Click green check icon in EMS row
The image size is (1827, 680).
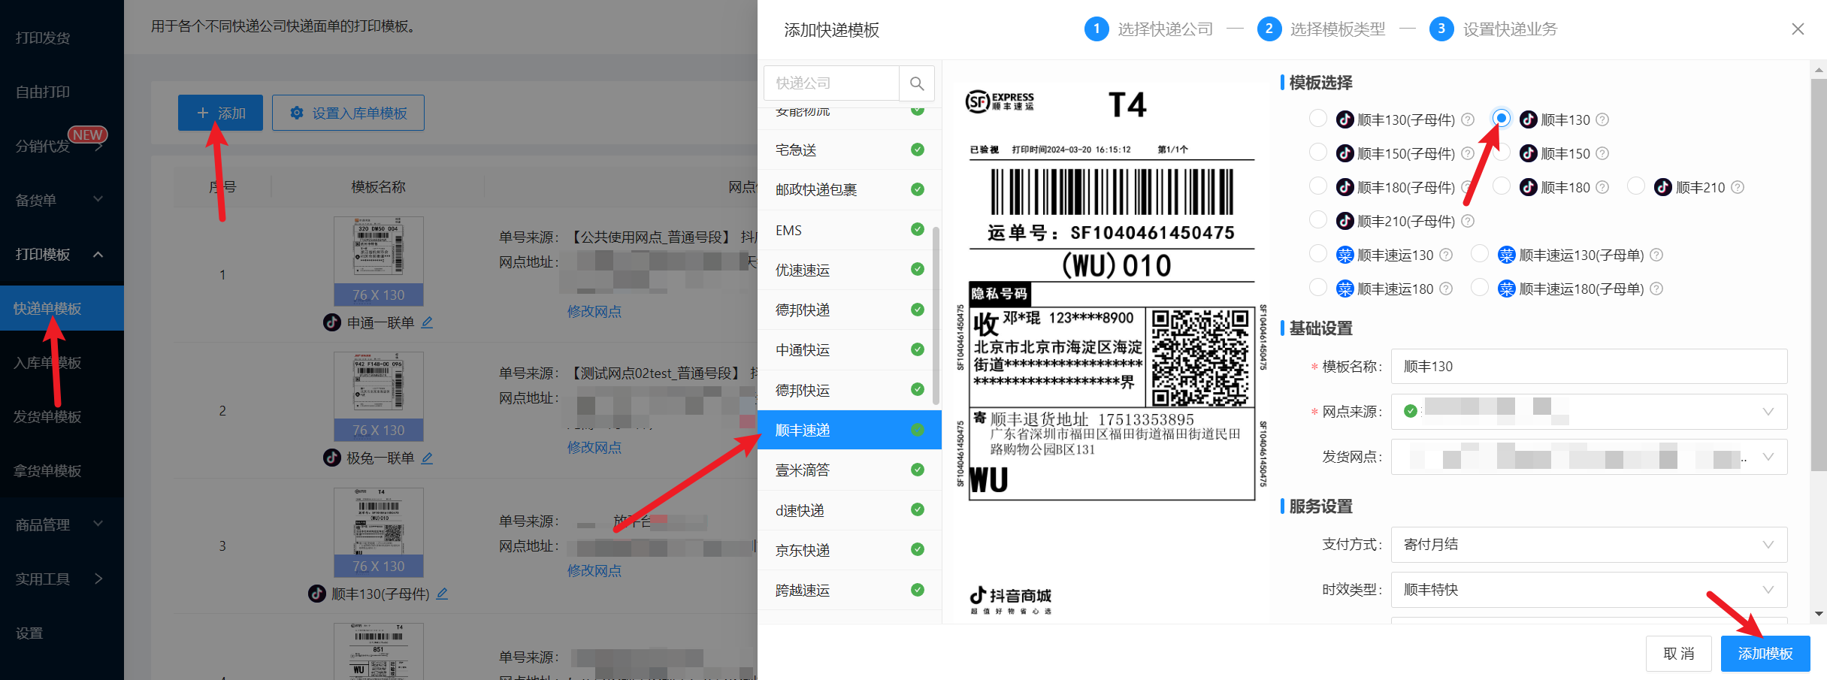pos(918,229)
